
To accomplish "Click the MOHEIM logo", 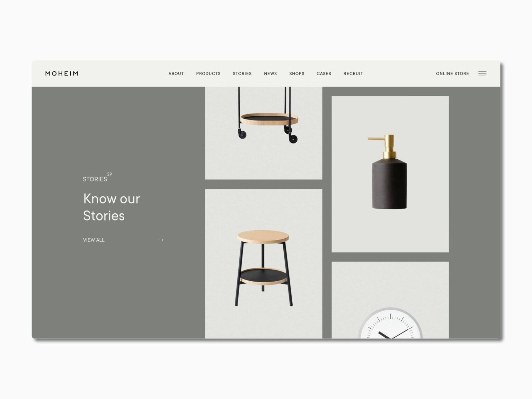I will coord(62,73).
